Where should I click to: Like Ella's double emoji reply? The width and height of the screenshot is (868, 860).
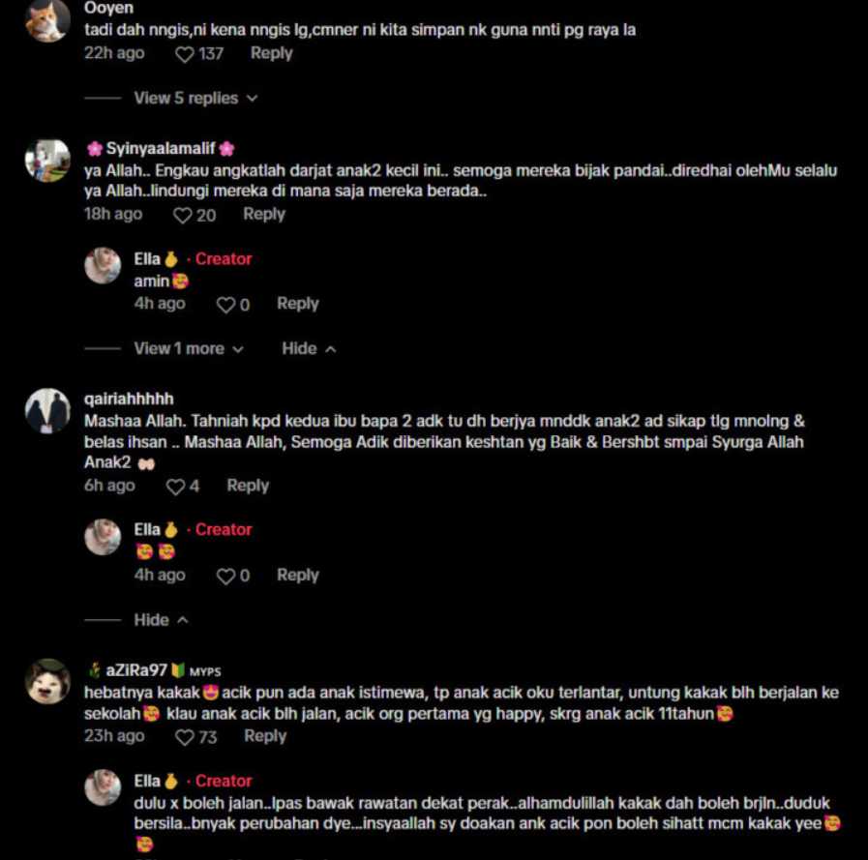coord(225,577)
